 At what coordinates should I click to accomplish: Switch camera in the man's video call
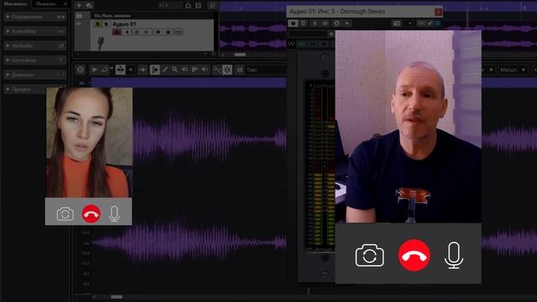click(x=369, y=255)
